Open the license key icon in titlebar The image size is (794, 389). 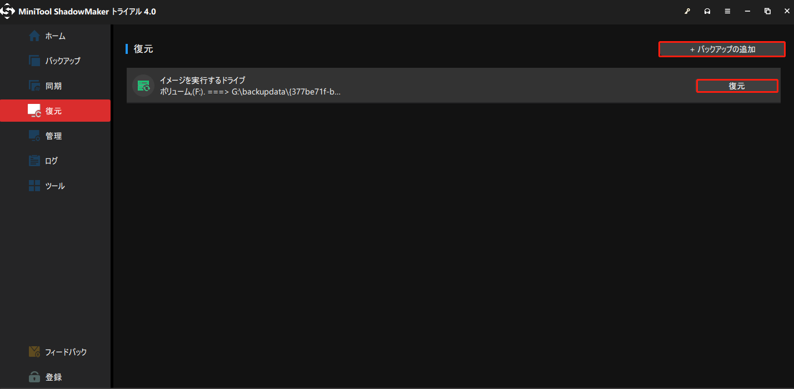(687, 11)
